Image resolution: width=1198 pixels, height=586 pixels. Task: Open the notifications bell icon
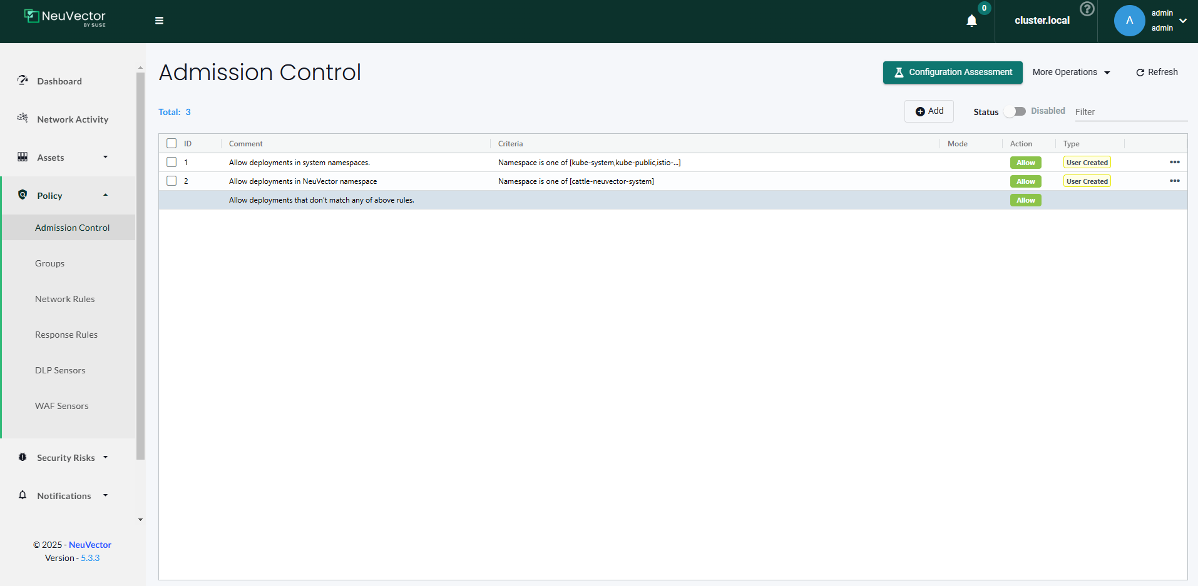click(x=971, y=21)
